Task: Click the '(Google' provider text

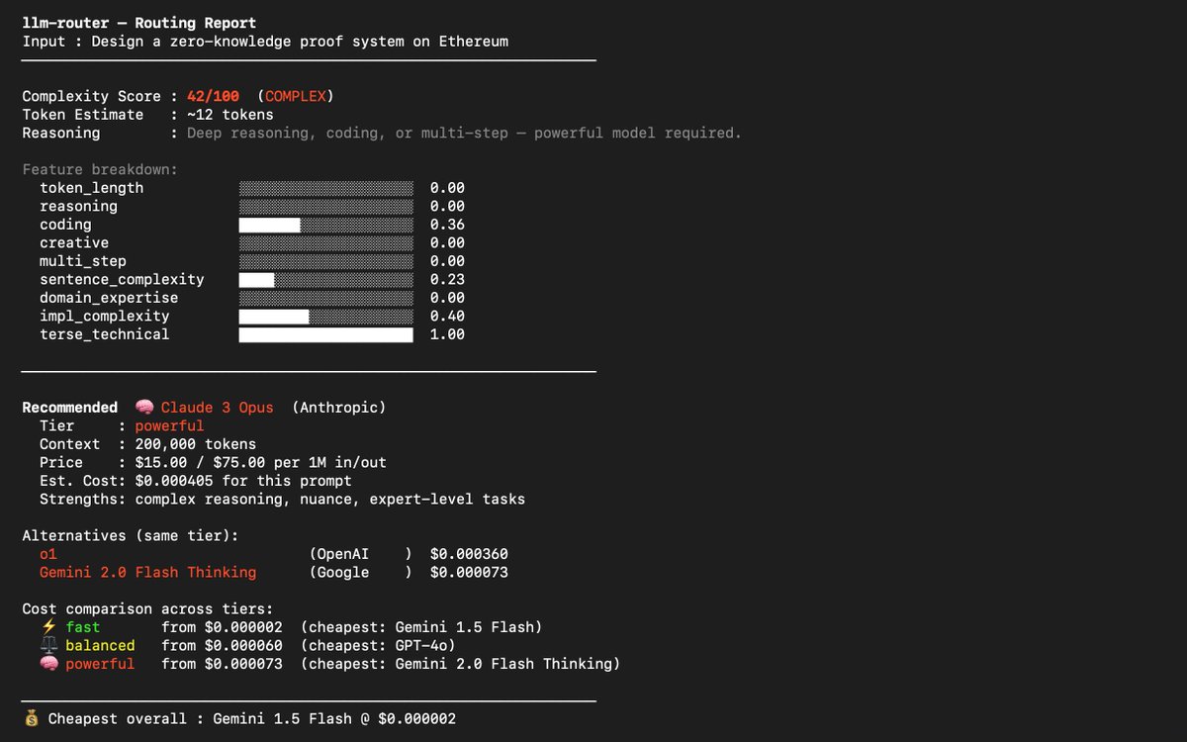Action: [339, 573]
